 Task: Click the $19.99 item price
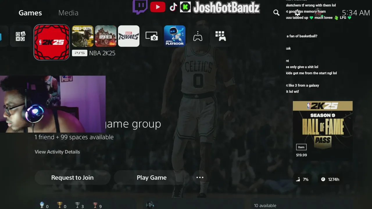click(301, 155)
